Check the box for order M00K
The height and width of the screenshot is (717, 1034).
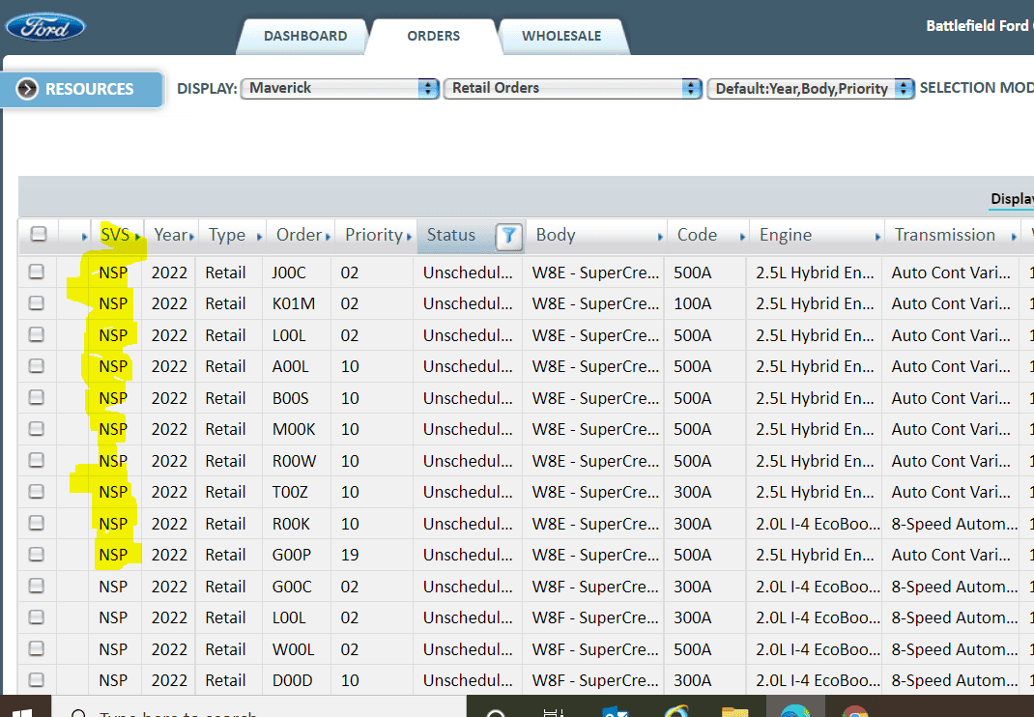point(37,429)
